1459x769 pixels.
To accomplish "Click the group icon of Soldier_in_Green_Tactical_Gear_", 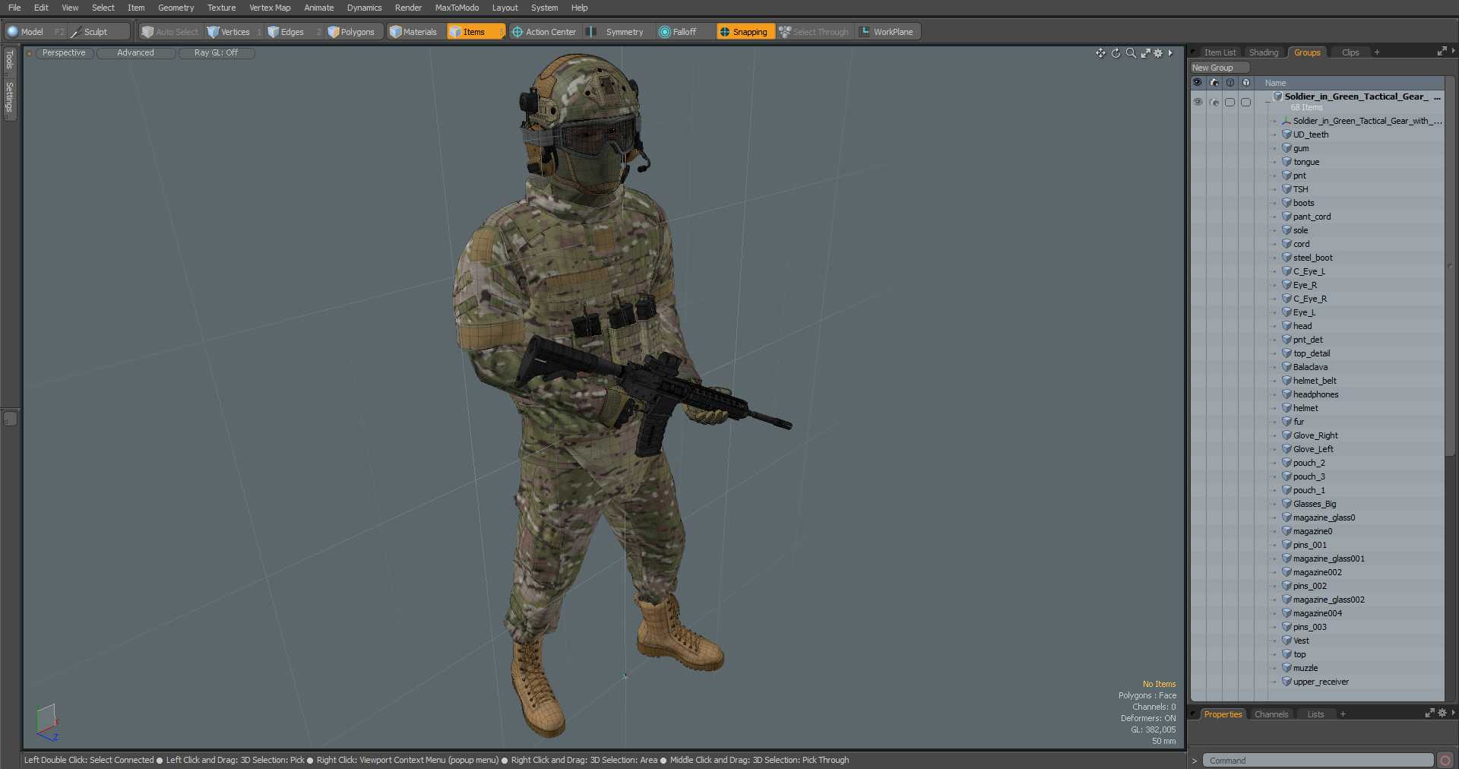I will pyautogui.click(x=1278, y=97).
